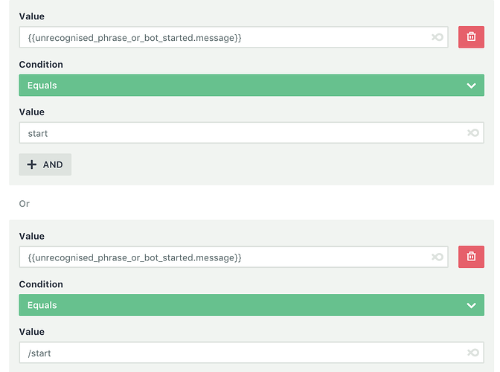Screen dimensions: 500x372
Task: Open the Equals condition dropdown above the Or label
Action: (251, 85)
